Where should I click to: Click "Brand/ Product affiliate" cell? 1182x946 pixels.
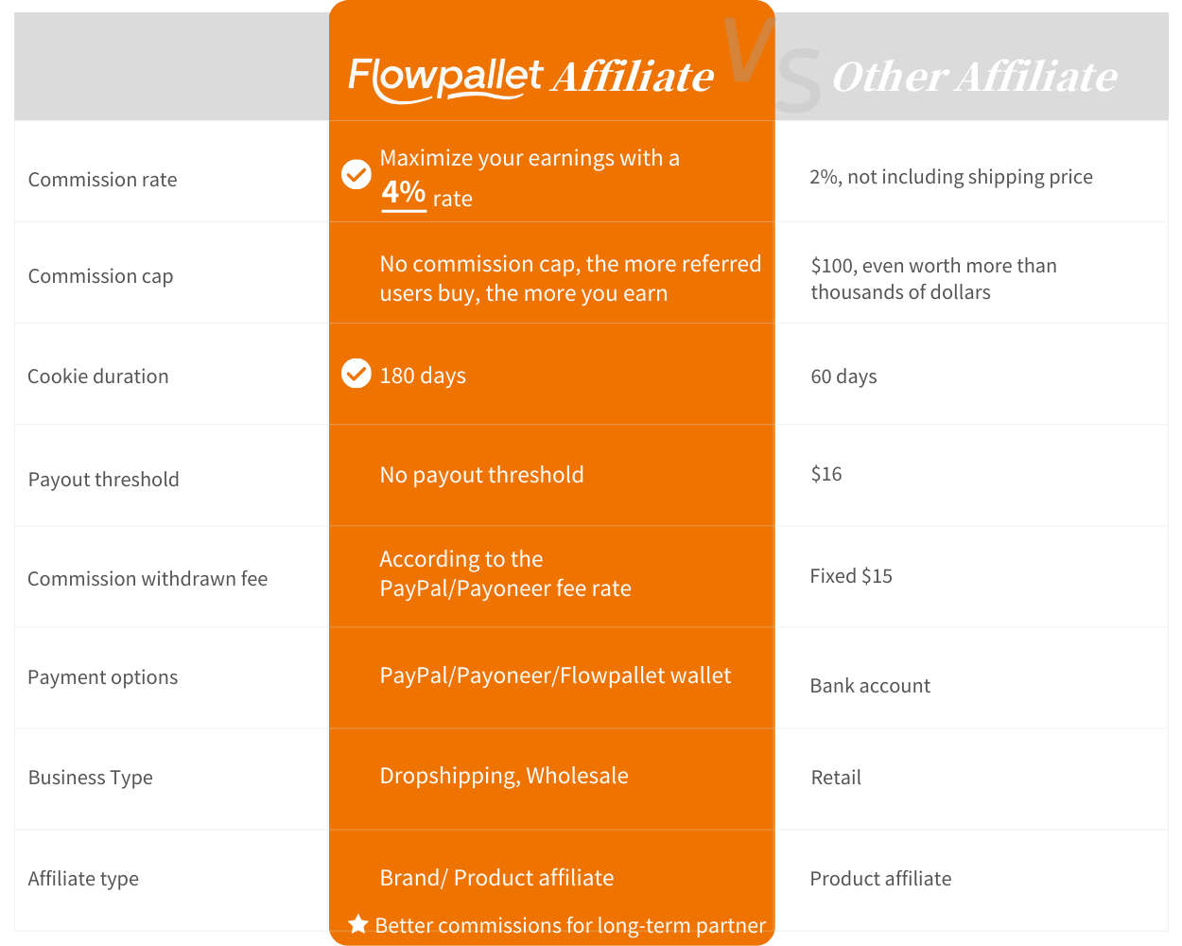pos(496,878)
